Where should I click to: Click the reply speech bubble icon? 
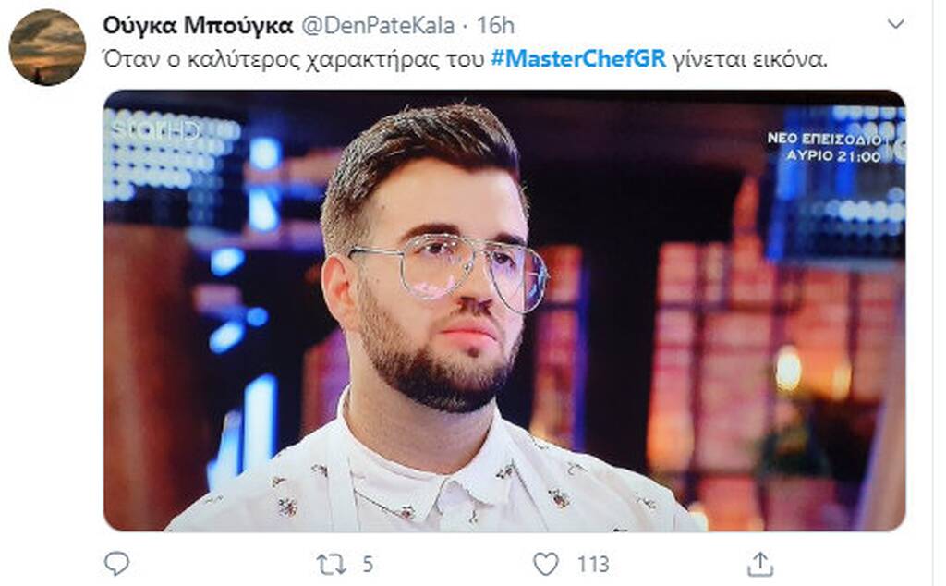point(116,564)
